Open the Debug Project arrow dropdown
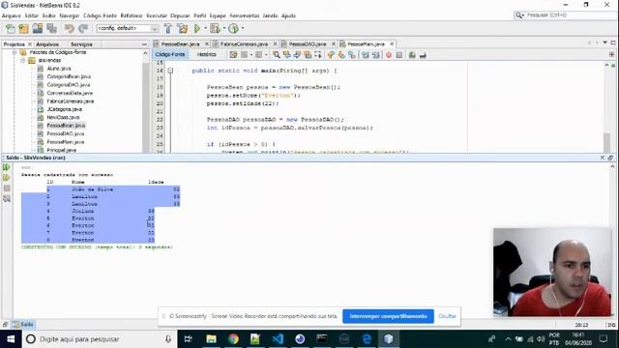This screenshot has height=348, width=619. pyautogui.click(x=224, y=28)
